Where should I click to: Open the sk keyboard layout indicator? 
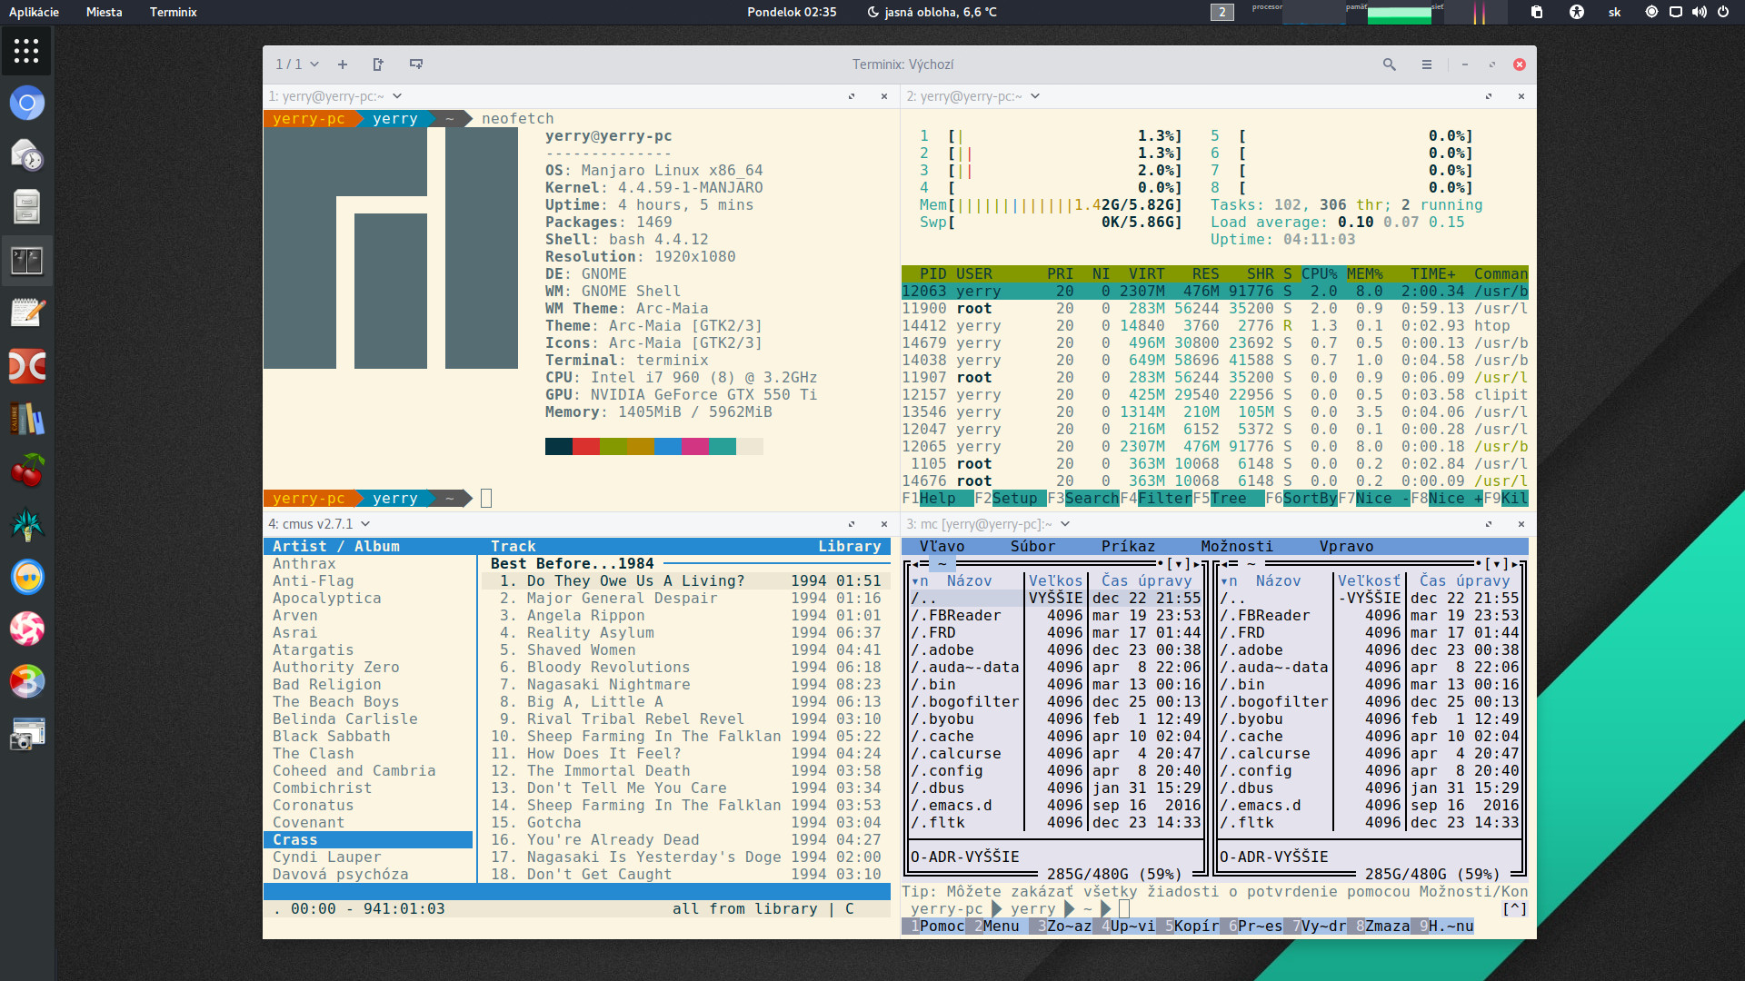(1614, 12)
